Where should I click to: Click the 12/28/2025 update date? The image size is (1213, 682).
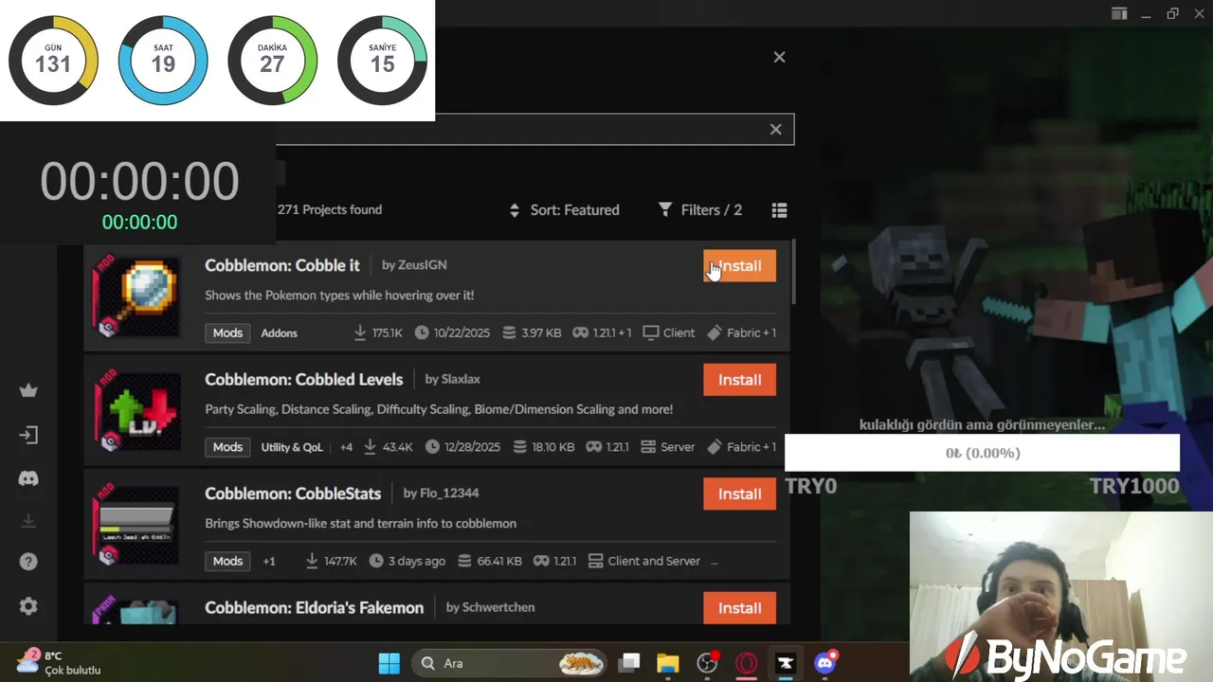[x=462, y=447]
